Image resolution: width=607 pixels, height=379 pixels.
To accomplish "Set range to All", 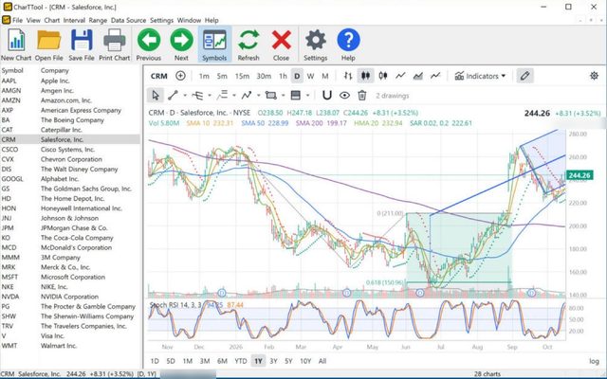I will click(322, 361).
